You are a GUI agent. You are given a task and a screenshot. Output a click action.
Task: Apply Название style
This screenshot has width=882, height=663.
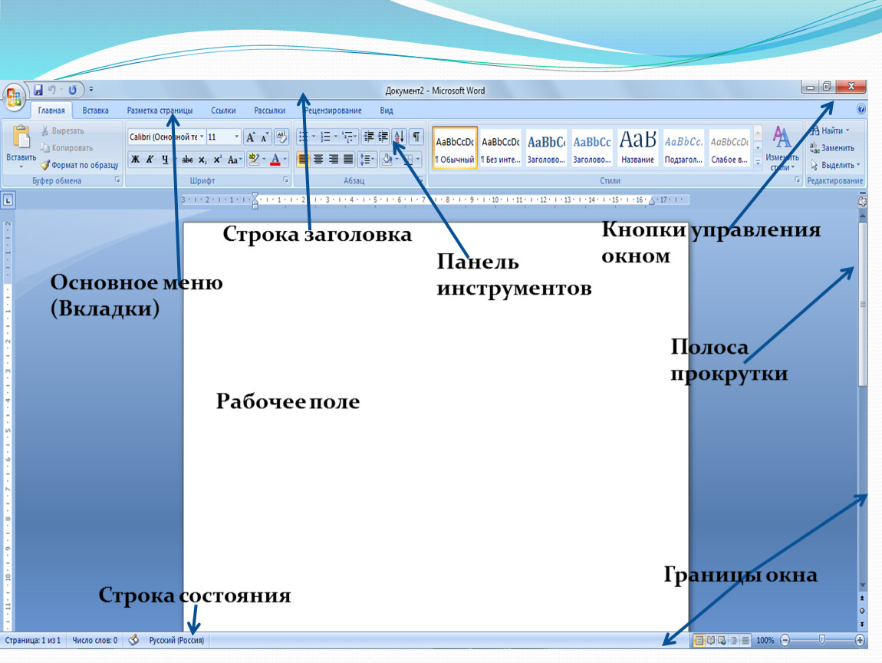(637, 148)
